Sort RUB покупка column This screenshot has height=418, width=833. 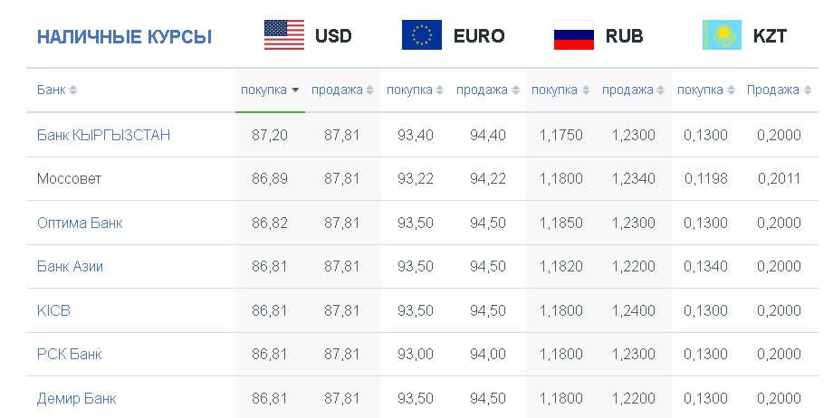tap(586, 90)
